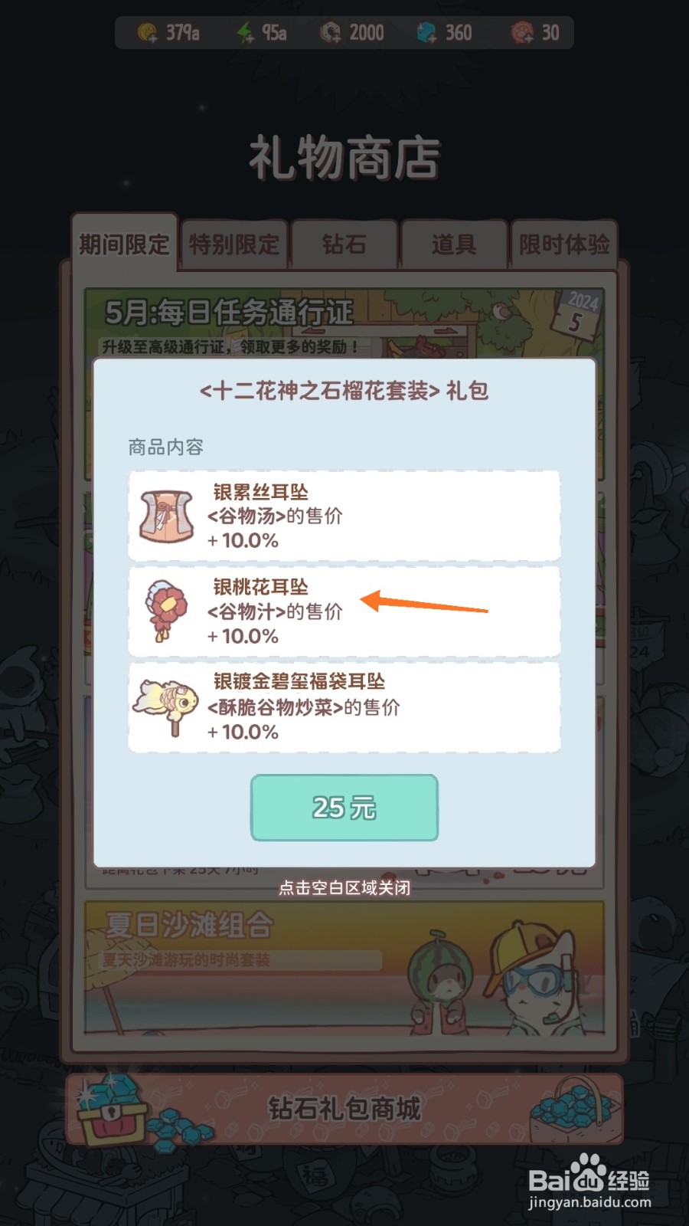Tap the red token 30 icon
Viewport: 689px width, 1226px height.
[x=522, y=33]
